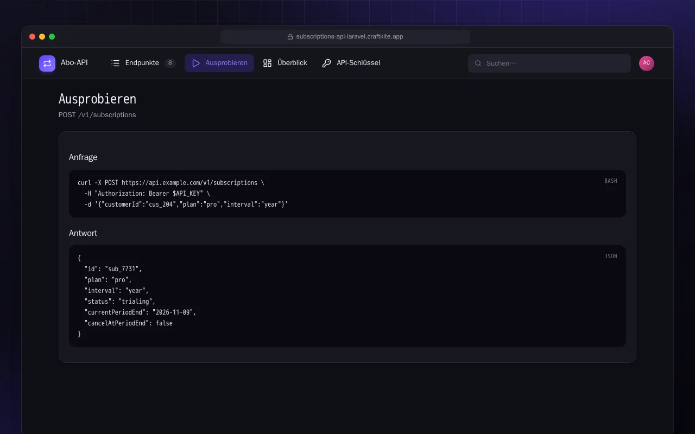The width and height of the screenshot is (695, 434).
Task: Click the "currentPeriodEnd" date line
Action: point(140,312)
